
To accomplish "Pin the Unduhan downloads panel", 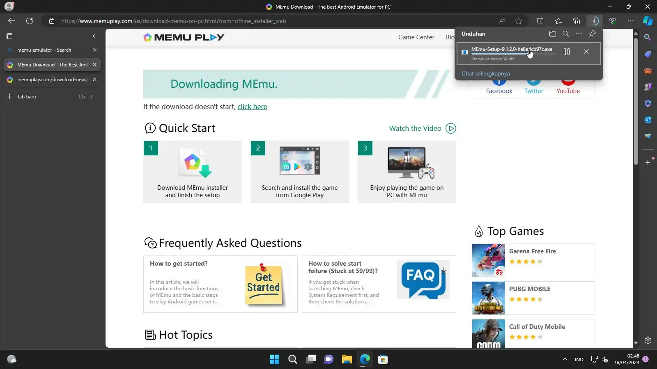I will coord(592,34).
